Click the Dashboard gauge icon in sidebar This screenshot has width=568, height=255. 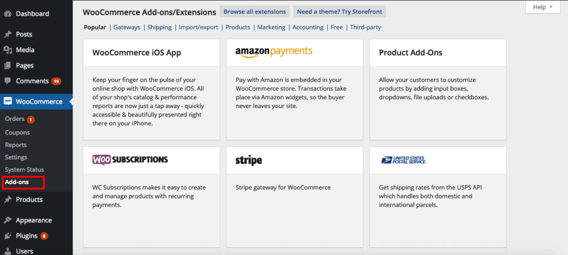coord(8,13)
